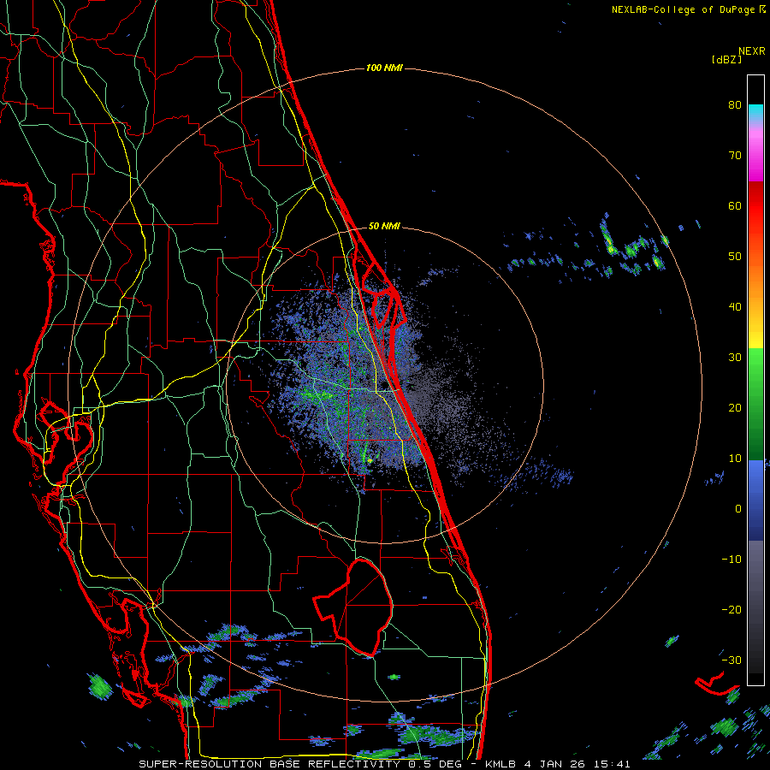Click the SUPER-RESOLUTION BASE REFLECTIVITY caption text
The height and width of the screenshot is (770, 770).
pos(269,764)
